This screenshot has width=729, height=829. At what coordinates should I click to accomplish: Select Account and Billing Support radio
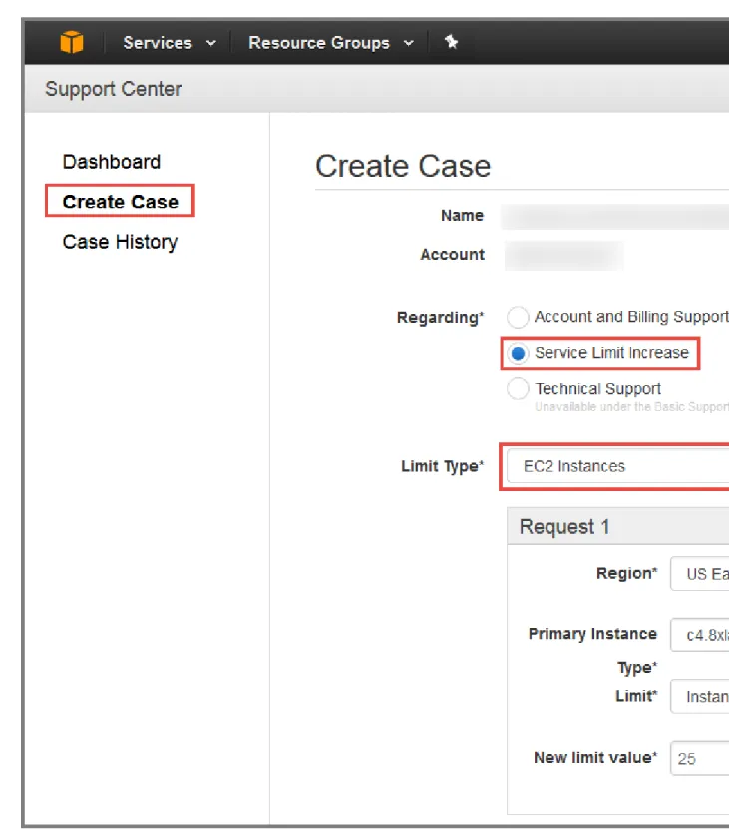(x=518, y=318)
